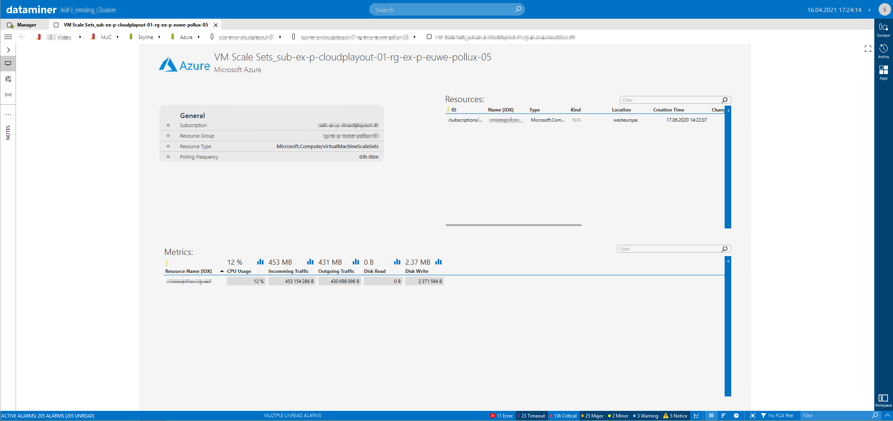Open the NOTES side tab

(8, 133)
